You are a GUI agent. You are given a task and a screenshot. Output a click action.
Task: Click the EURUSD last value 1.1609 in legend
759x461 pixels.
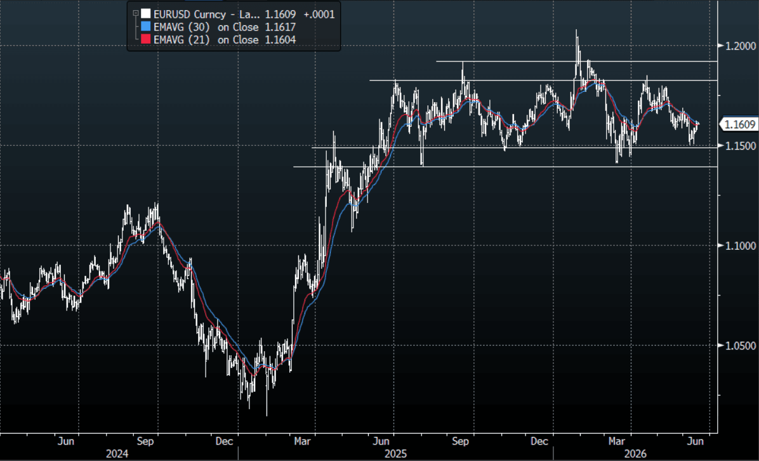(280, 14)
